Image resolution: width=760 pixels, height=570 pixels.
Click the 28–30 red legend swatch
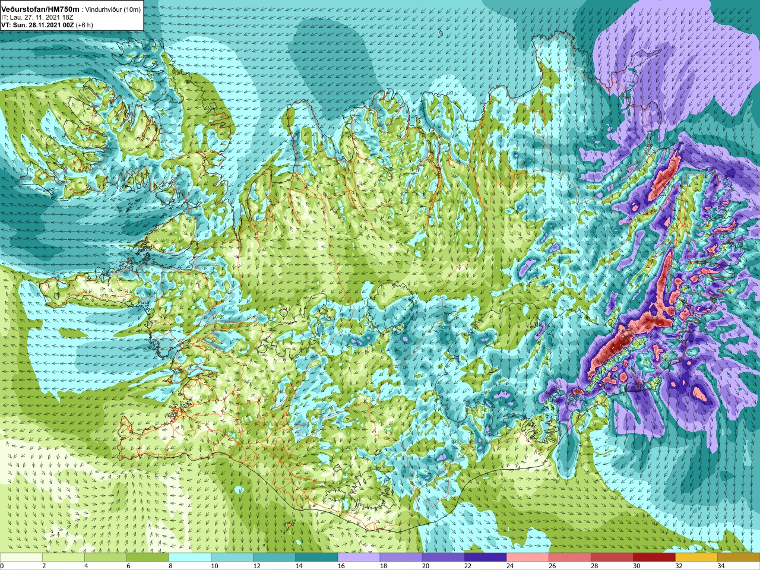coord(612,558)
